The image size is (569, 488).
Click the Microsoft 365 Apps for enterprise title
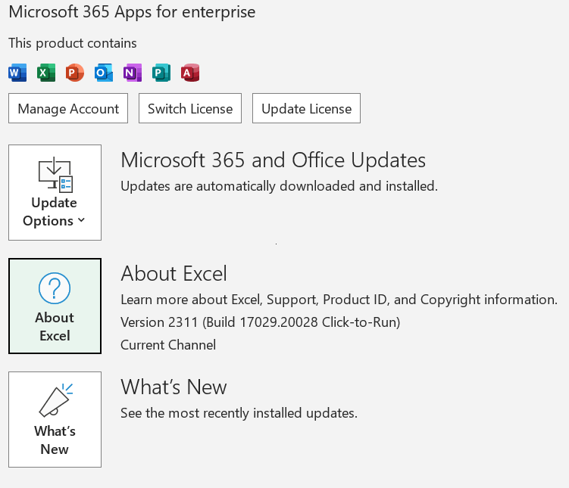coord(132,12)
